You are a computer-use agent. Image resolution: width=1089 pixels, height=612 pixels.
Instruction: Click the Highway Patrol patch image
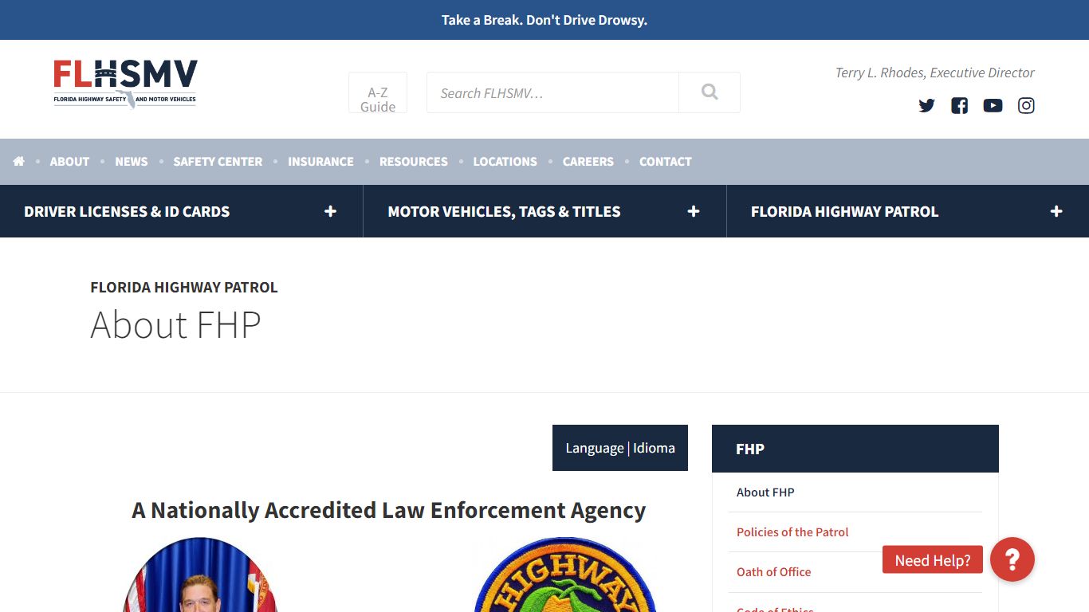564,575
